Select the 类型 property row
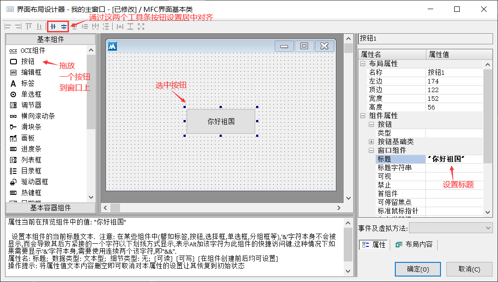The image size is (498, 282). (x=429, y=133)
